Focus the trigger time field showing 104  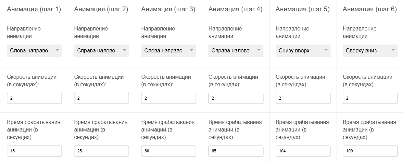[303, 151]
